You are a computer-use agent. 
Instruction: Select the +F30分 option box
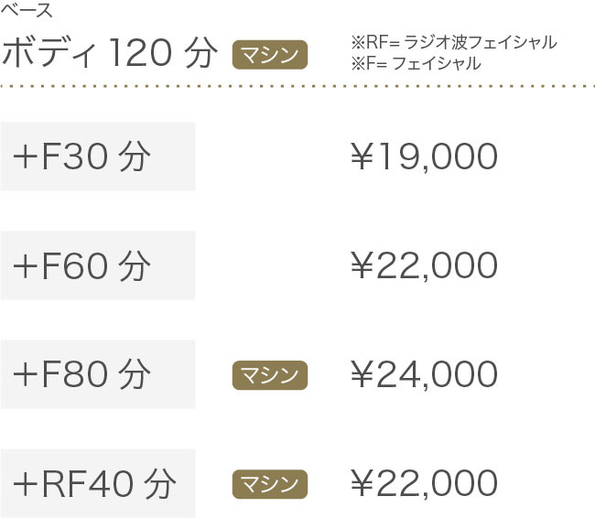tap(98, 156)
